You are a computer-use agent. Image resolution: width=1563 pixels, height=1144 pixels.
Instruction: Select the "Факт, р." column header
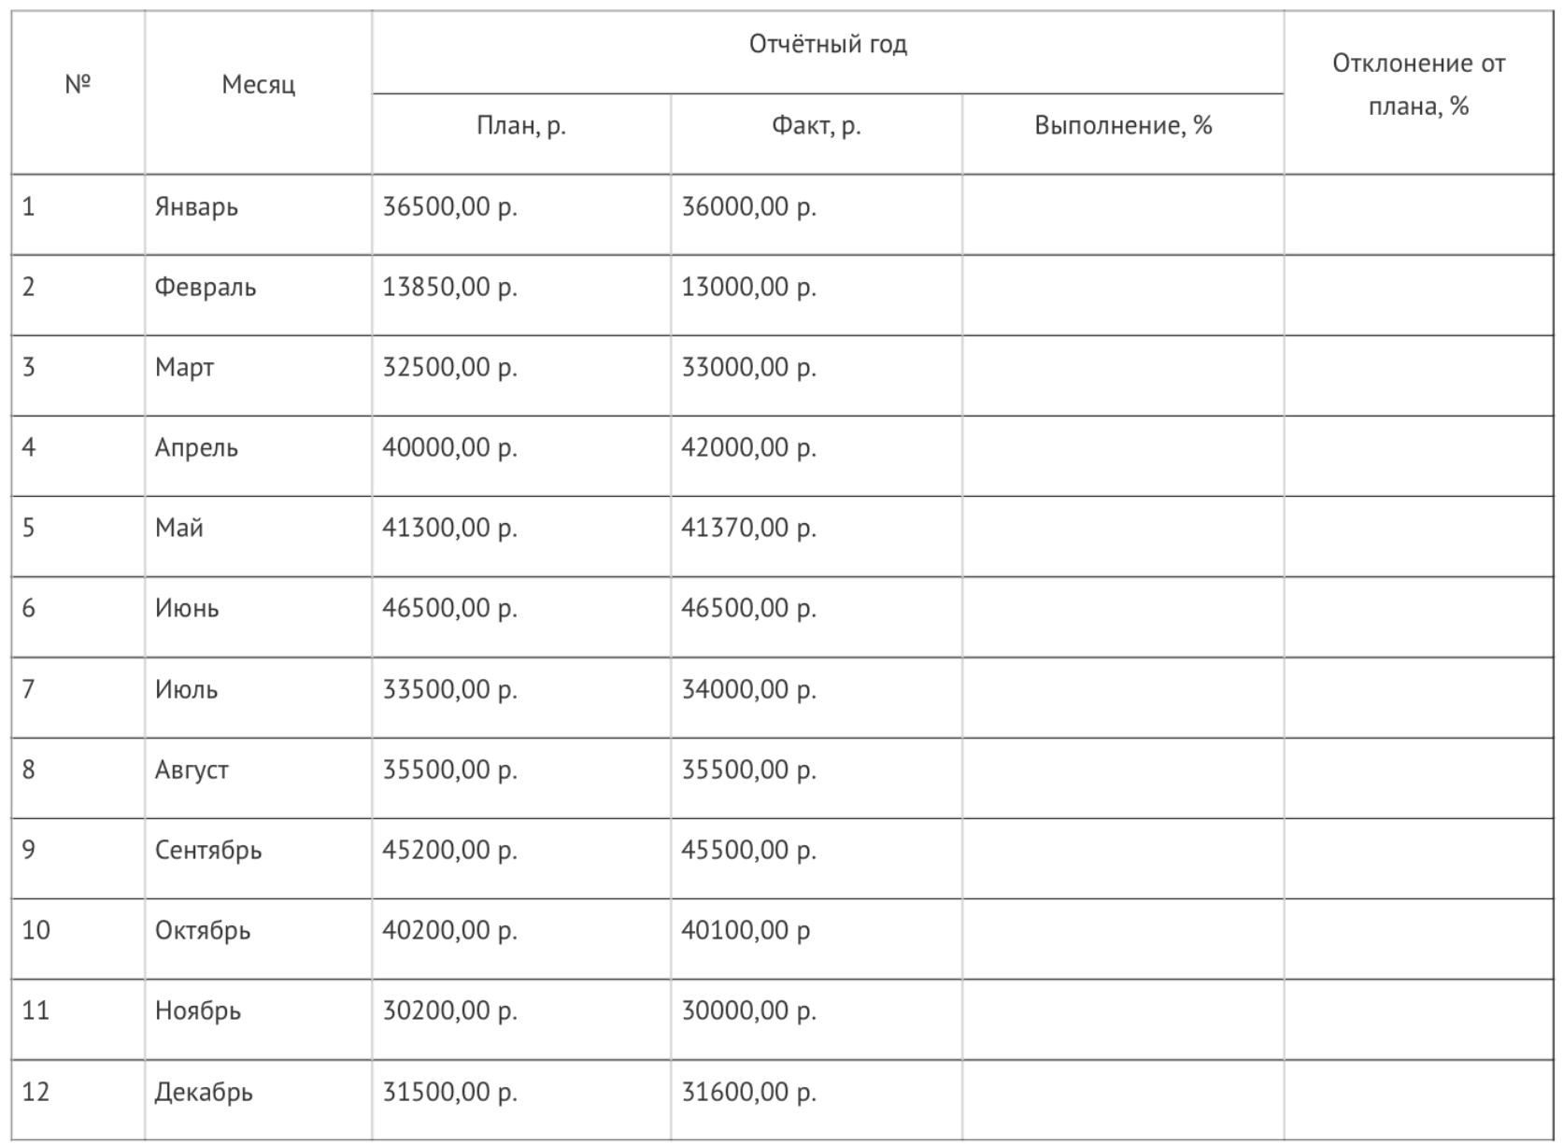816,125
